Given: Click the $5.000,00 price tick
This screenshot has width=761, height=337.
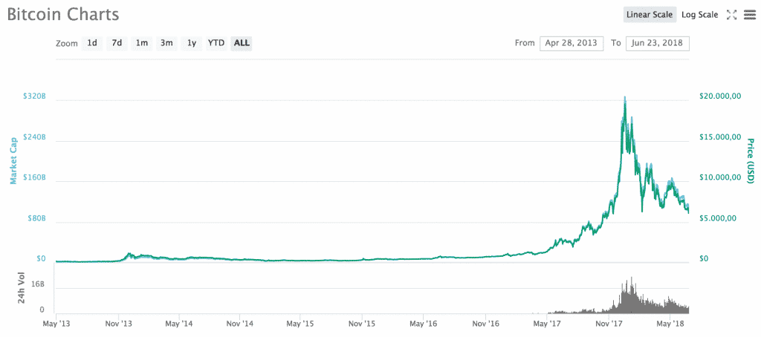Looking at the screenshot, I should pos(718,218).
